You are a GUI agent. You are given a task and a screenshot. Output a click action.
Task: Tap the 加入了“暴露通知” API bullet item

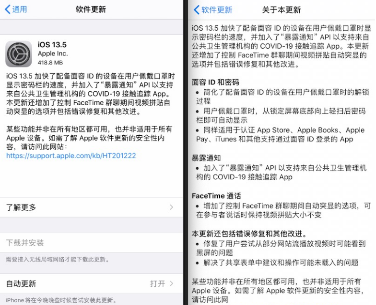tap(281, 172)
